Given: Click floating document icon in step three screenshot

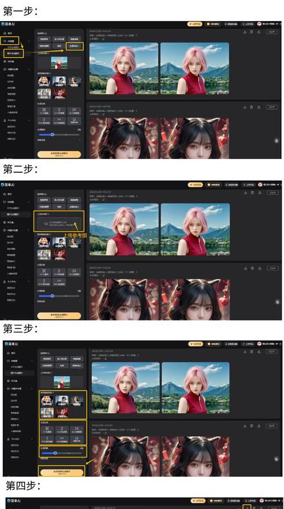Looking at the screenshot, I should tap(277, 458).
